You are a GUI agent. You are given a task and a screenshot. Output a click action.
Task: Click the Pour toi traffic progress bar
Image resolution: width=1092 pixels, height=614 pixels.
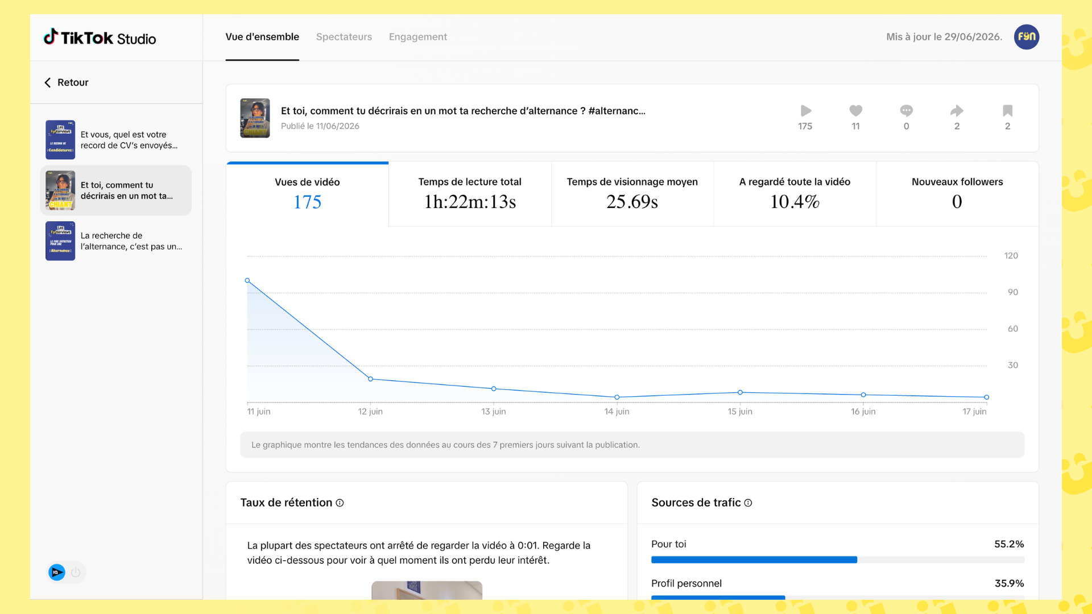click(x=838, y=560)
